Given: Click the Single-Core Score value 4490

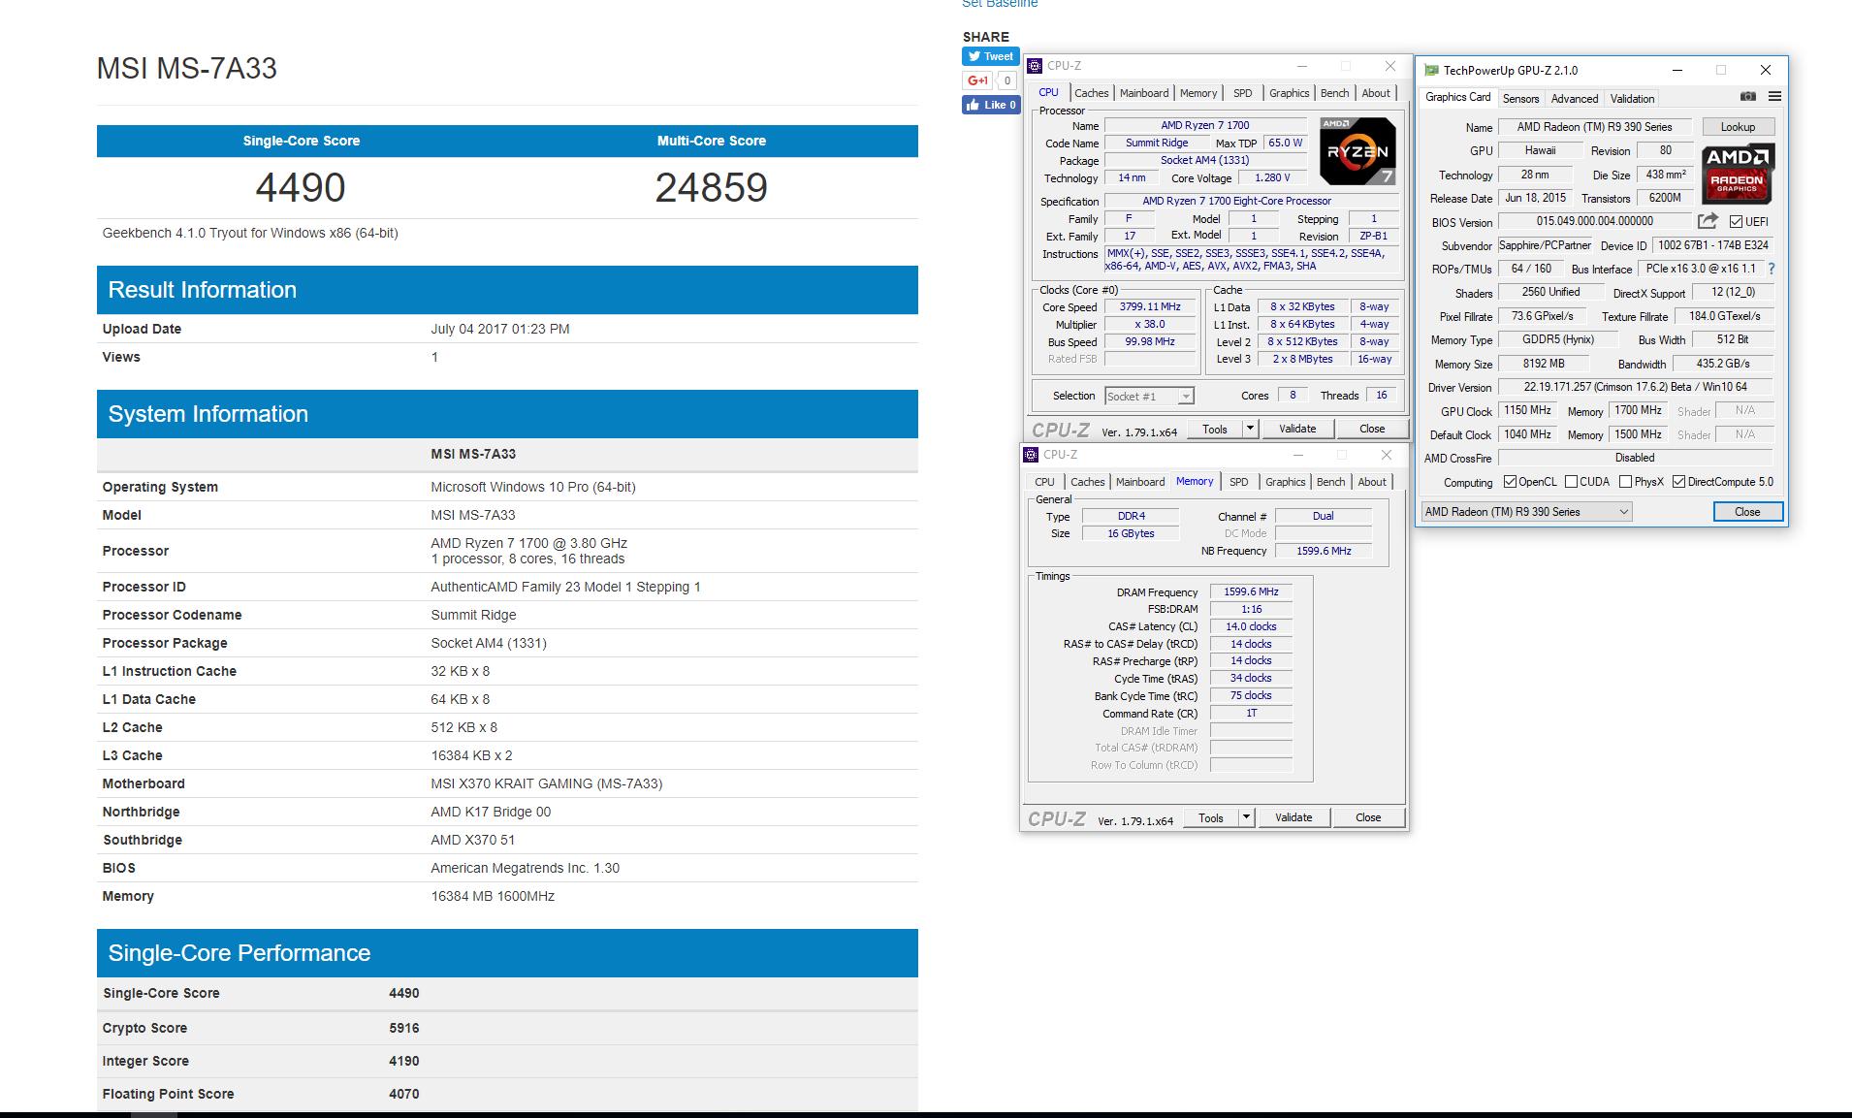Looking at the screenshot, I should point(301,187).
